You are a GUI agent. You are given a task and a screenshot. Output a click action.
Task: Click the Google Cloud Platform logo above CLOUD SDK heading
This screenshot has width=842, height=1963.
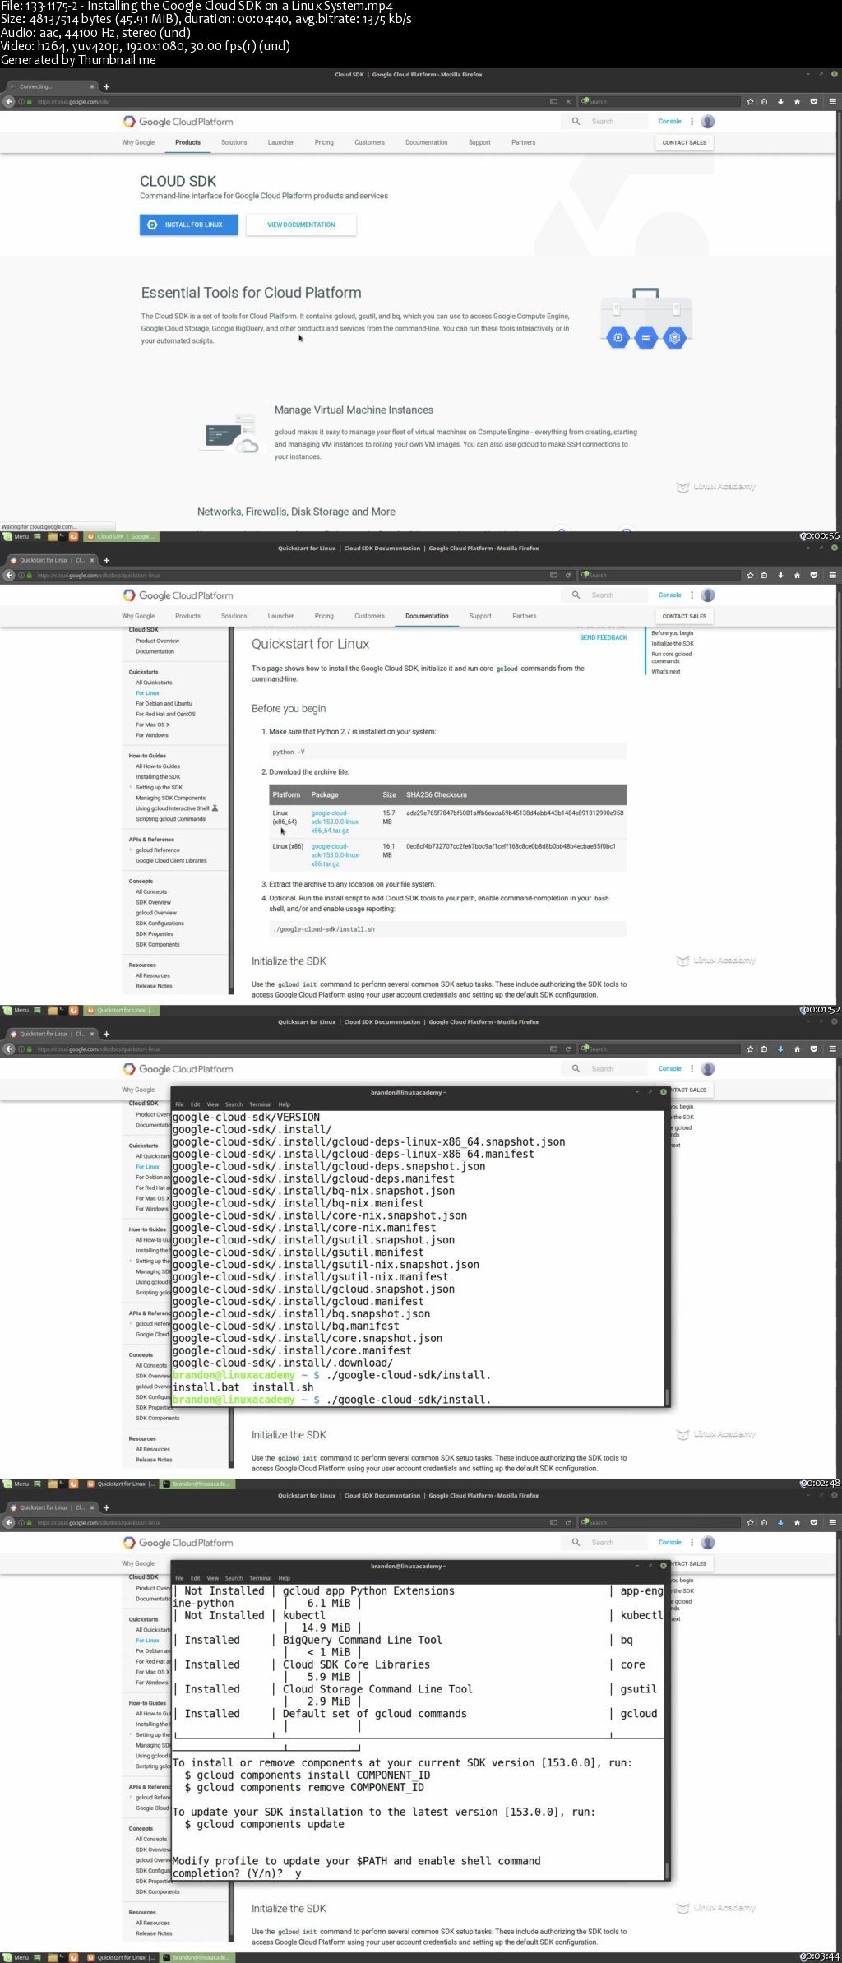pos(178,122)
